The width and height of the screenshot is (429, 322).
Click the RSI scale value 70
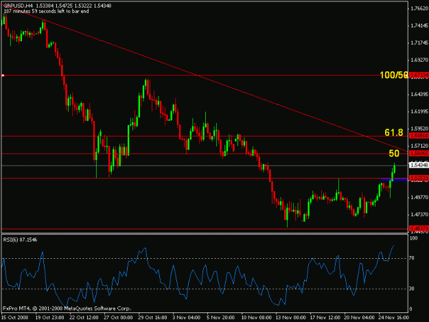[x=412, y=258]
